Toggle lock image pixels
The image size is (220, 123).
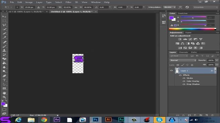point(183,65)
